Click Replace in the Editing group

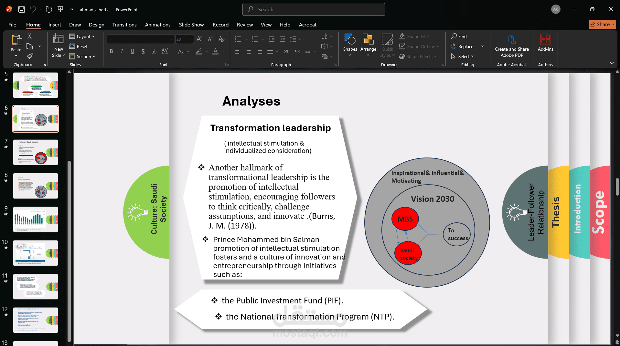462,46
